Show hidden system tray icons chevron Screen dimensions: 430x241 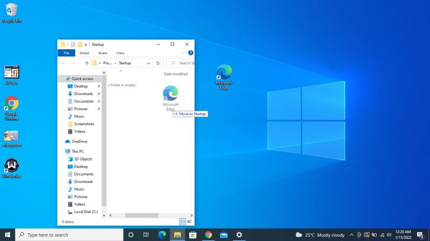[x=351, y=235]
